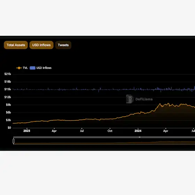
Task: Enable the Tweets chart option
Action: pyautogui.click(x=63, y=45)
